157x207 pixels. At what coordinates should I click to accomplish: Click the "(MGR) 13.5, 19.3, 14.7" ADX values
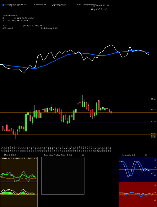pyautogui.click(x=33, y=26)
